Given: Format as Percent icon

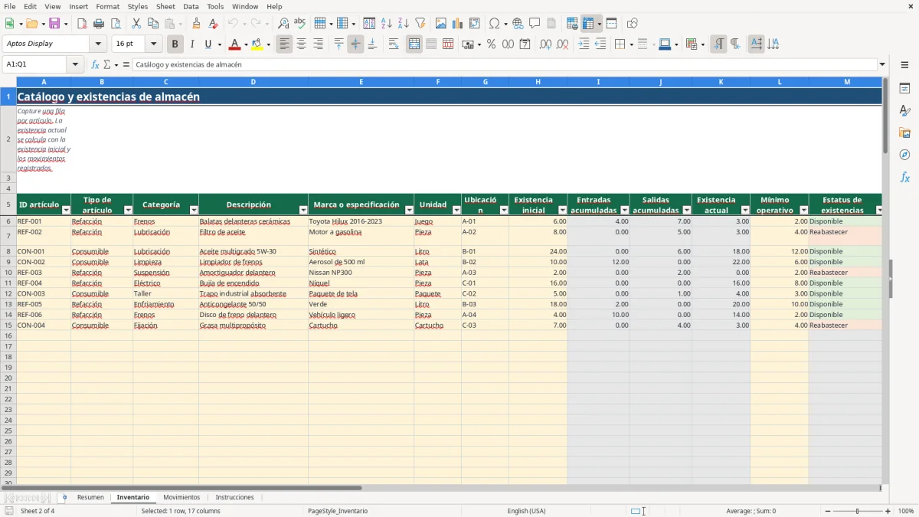Looking at the screenshot, I should 491,44.
